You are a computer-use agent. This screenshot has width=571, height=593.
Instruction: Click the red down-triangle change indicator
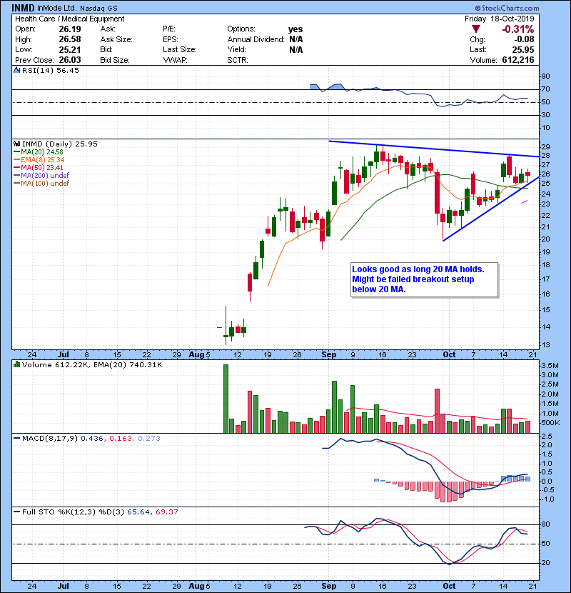[x=476, y=29]
